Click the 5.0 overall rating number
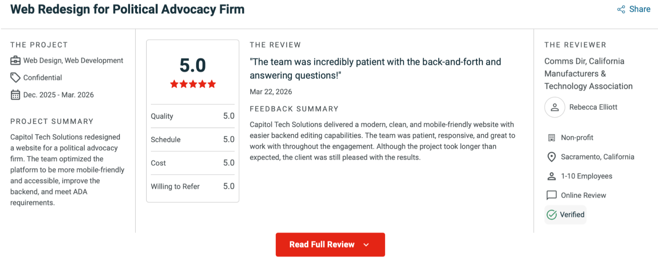Image resolution: width=658 pixels, height=265 pixels. point(193,65)
